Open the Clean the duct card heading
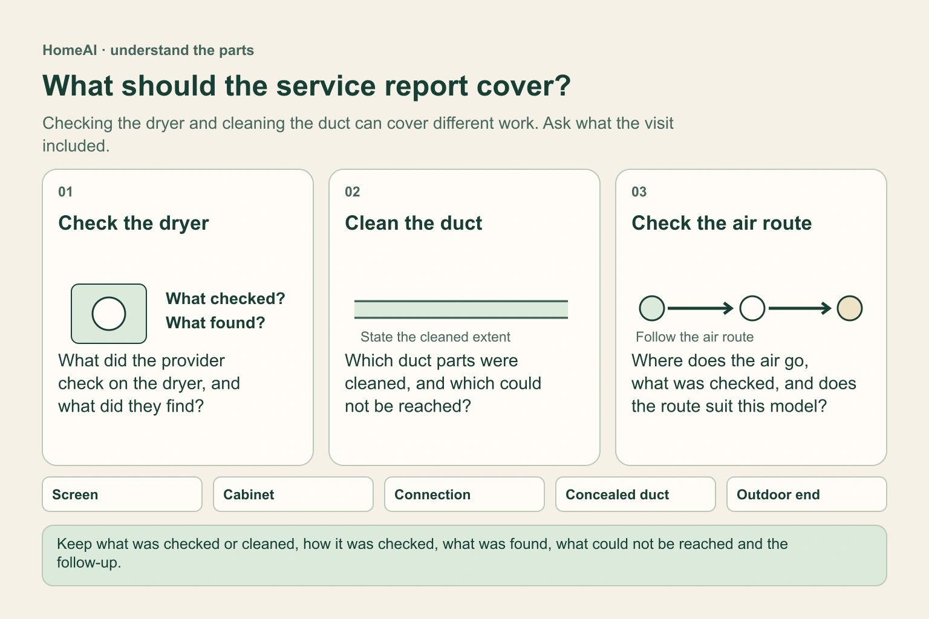This screenshot has height=619, width=929. pyautogui.click(x=414, y=223)
